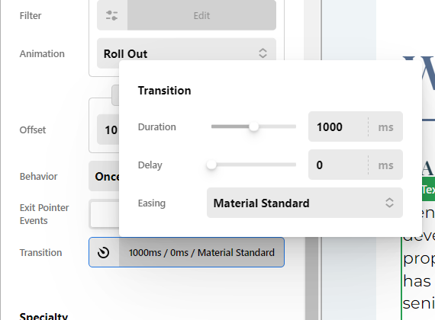Select the ms unit next to Delay
Image resolution: width=435 pixels, height=320 pixels.
385,165
